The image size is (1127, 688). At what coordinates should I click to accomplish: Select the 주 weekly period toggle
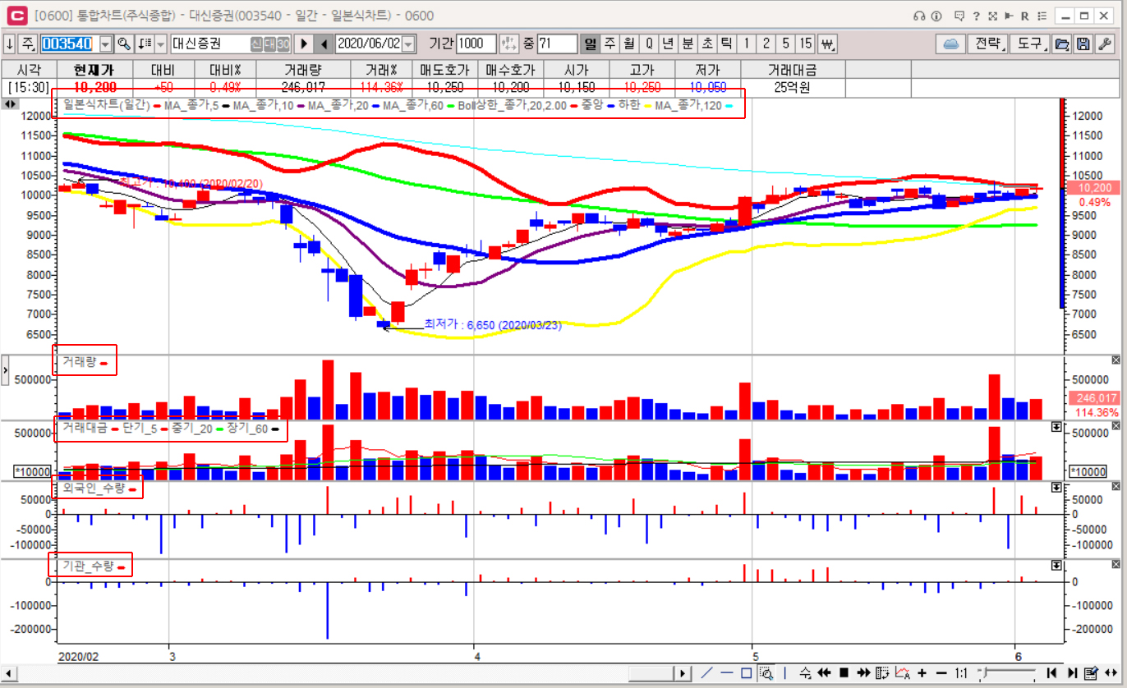(x=610, y=44)
